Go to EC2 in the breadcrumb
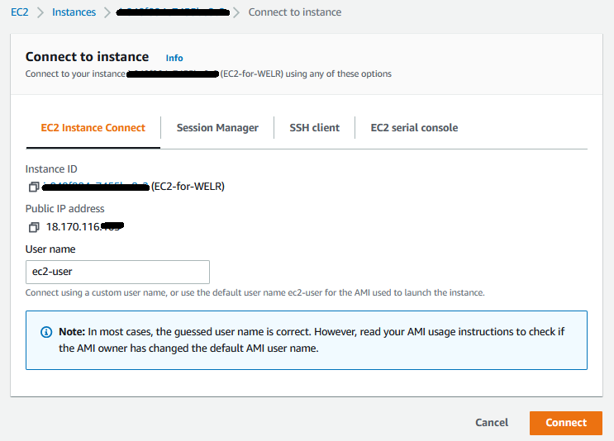This screenshot has width=614, height=441. [19, 12]
